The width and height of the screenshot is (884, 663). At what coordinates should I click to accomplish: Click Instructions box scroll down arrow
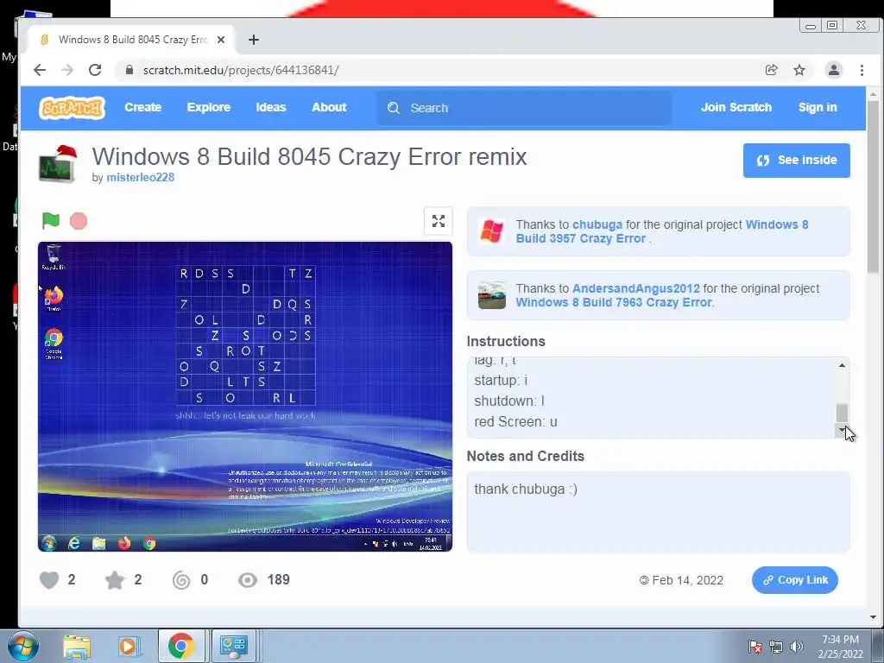coord(842,430)
